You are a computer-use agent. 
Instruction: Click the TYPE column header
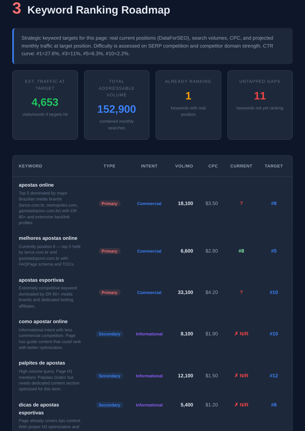click(x=110, y=166)
